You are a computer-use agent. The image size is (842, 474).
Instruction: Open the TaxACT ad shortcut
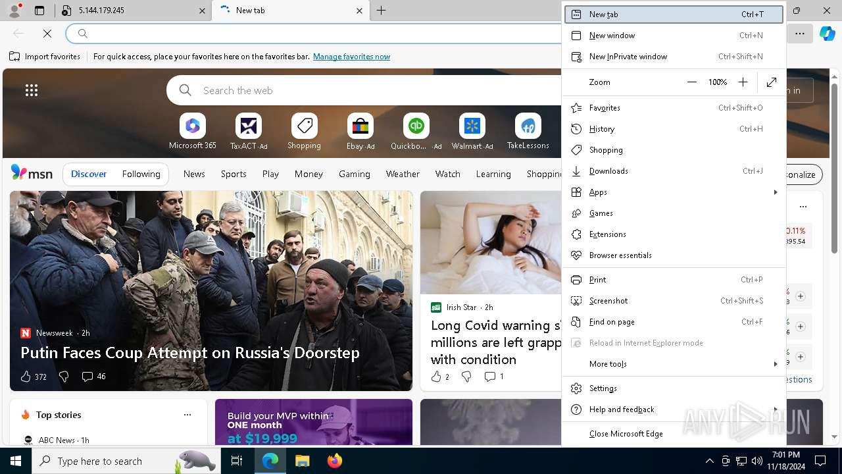[248, 132]
